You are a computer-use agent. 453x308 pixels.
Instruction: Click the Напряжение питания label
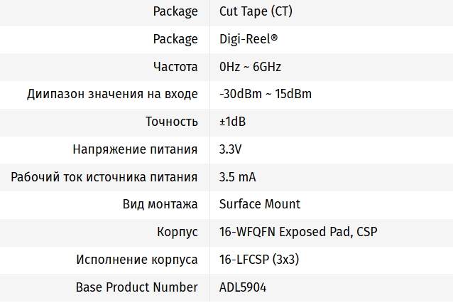[135, 149]
